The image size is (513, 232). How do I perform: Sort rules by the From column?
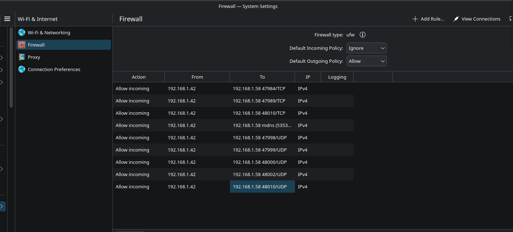(x=197, y=77)
